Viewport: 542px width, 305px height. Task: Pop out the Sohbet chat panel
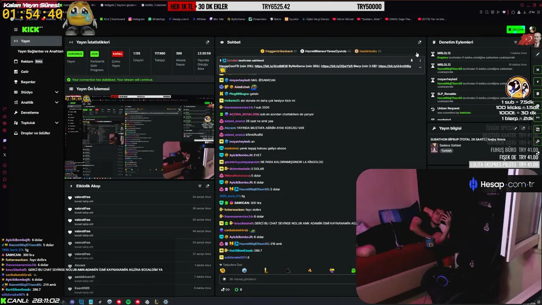420,42
